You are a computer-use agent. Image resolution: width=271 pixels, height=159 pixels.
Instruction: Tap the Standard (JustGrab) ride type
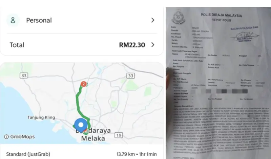(x=28, y=154)
